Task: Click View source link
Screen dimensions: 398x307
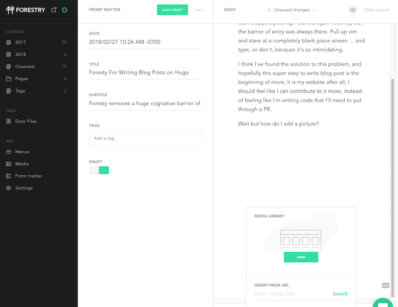Action: tap(377, 10)
